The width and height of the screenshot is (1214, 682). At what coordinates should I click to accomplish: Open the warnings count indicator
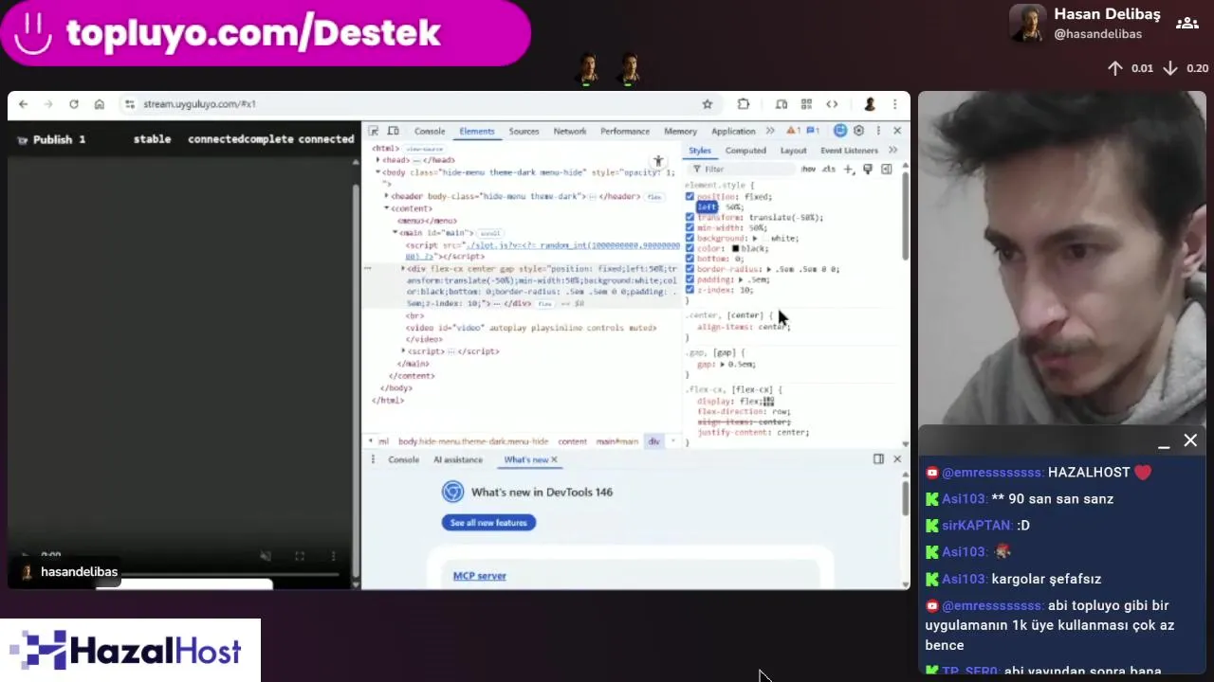tap(795, 131)
